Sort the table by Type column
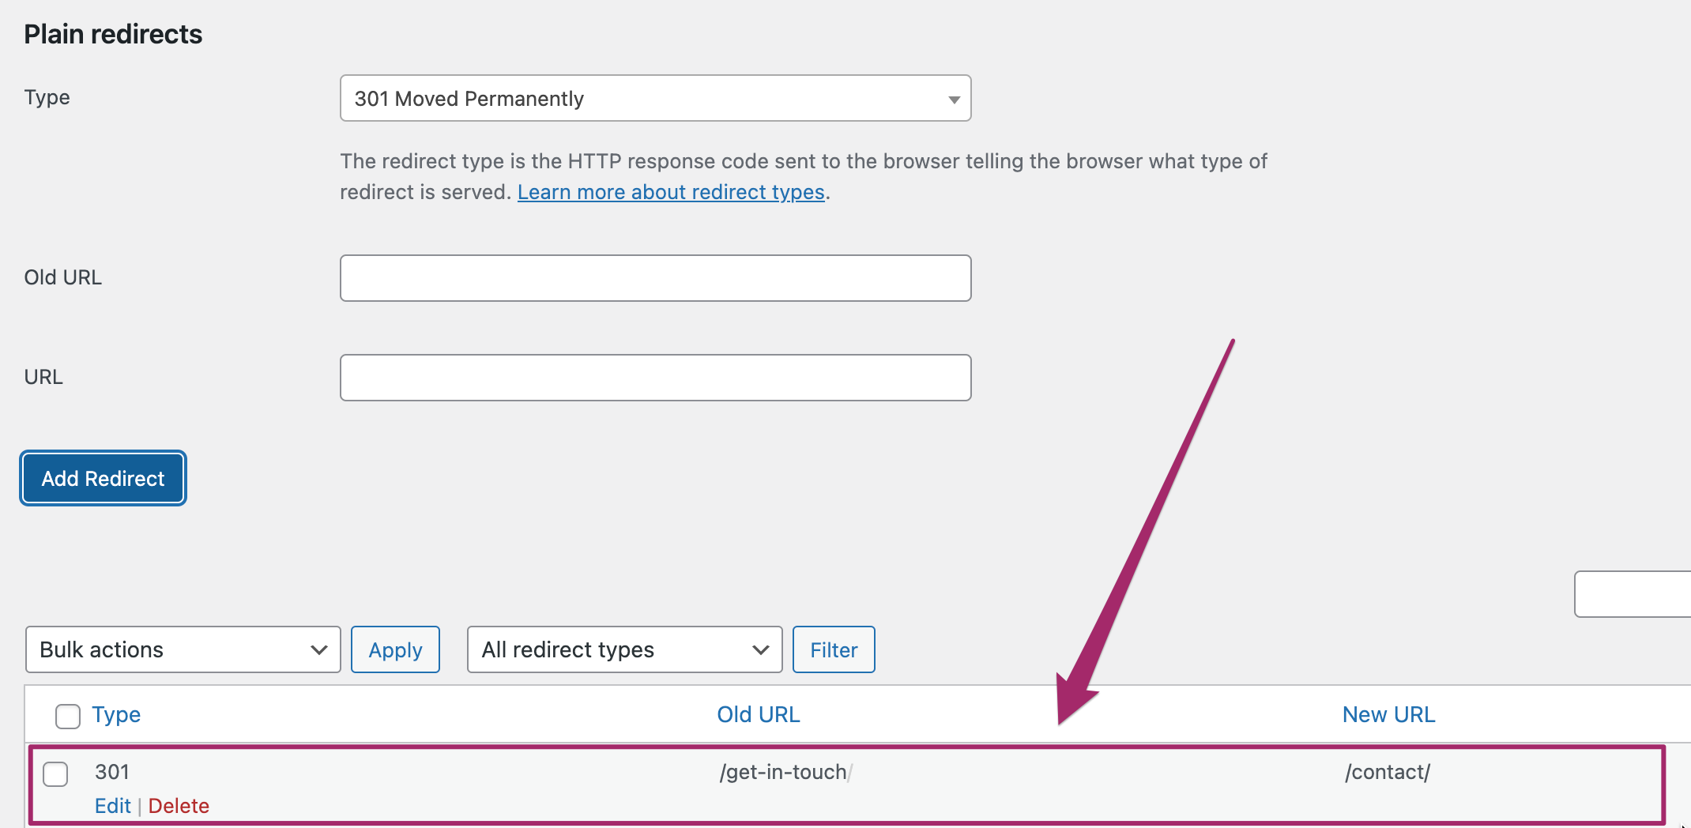 pyautogui.click(x=116, y=714)
